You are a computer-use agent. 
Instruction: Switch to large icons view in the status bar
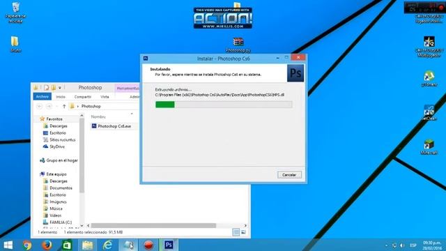243,232
